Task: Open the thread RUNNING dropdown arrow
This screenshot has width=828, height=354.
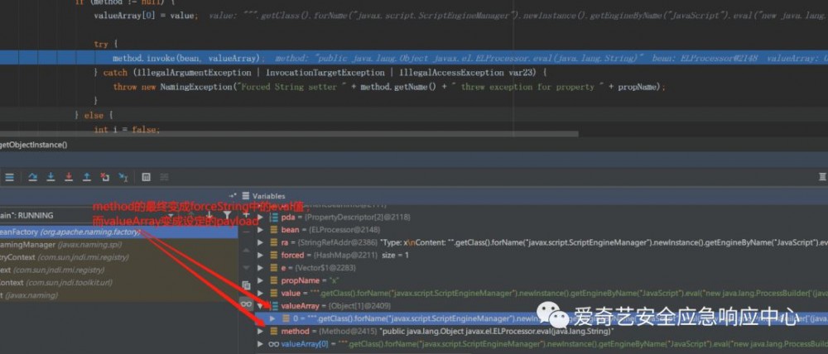Action: 170,215
